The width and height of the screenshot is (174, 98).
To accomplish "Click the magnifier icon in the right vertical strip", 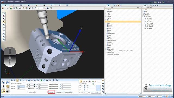I will [103, 89].
